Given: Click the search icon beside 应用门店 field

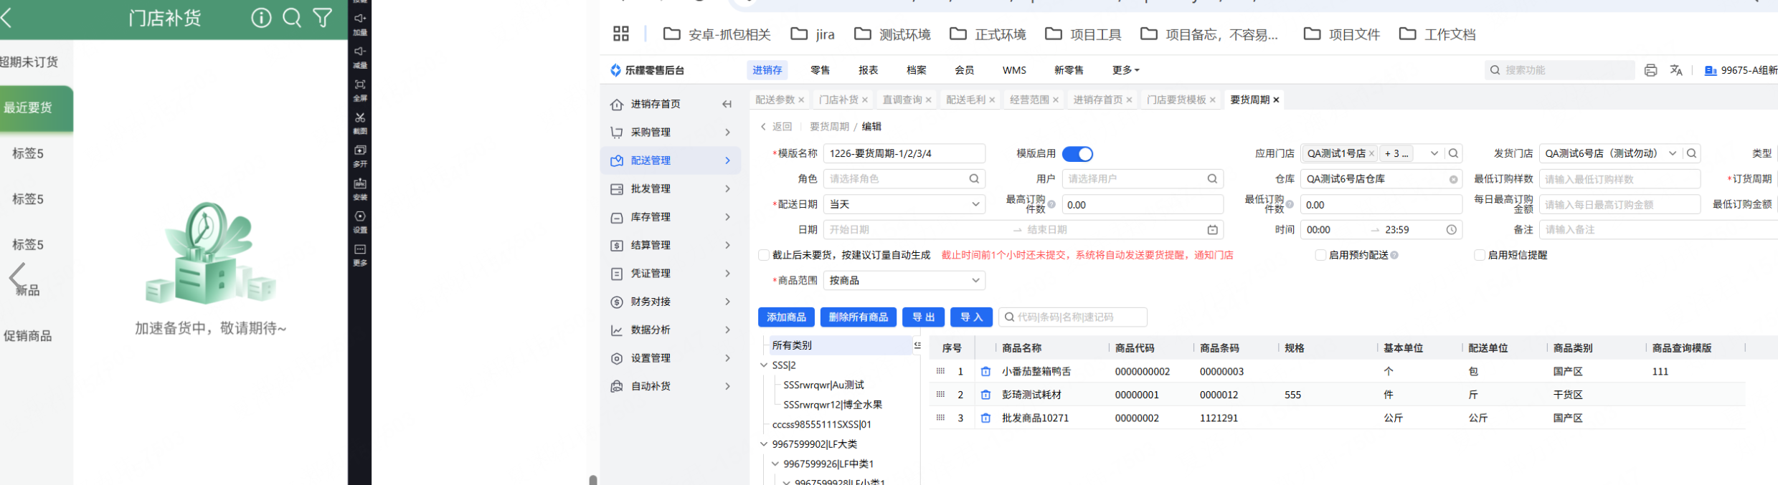Looking at the screenshot, I should coord(1453,153).
